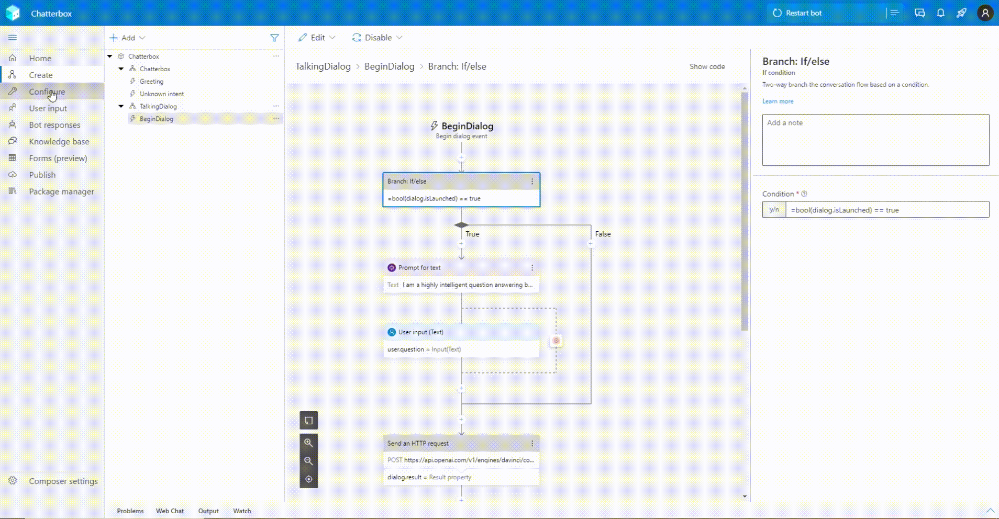Zoom out of the flow canvas
999x519 pixels.
pos(309,461)
